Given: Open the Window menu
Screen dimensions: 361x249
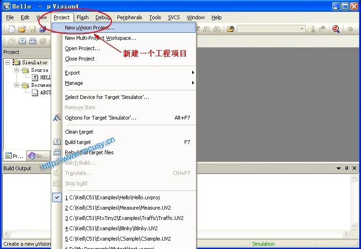Looking at the screenshot, I should point(196,17).
